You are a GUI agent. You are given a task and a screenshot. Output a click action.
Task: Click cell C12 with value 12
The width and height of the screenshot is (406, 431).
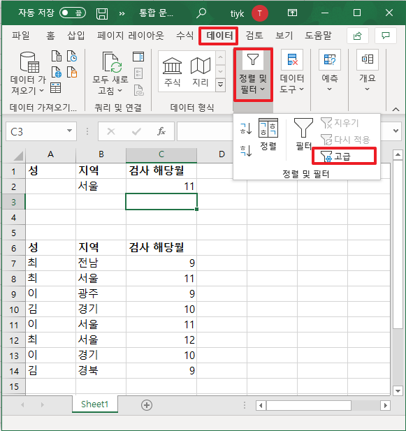161,340
